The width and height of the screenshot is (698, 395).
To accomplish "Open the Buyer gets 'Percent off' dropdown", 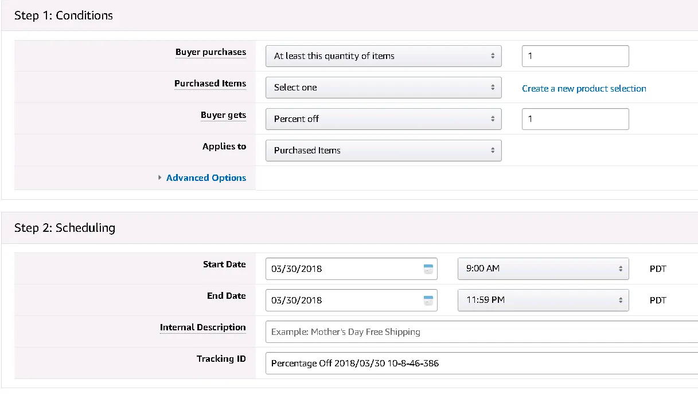I will (x=384, y=119).
